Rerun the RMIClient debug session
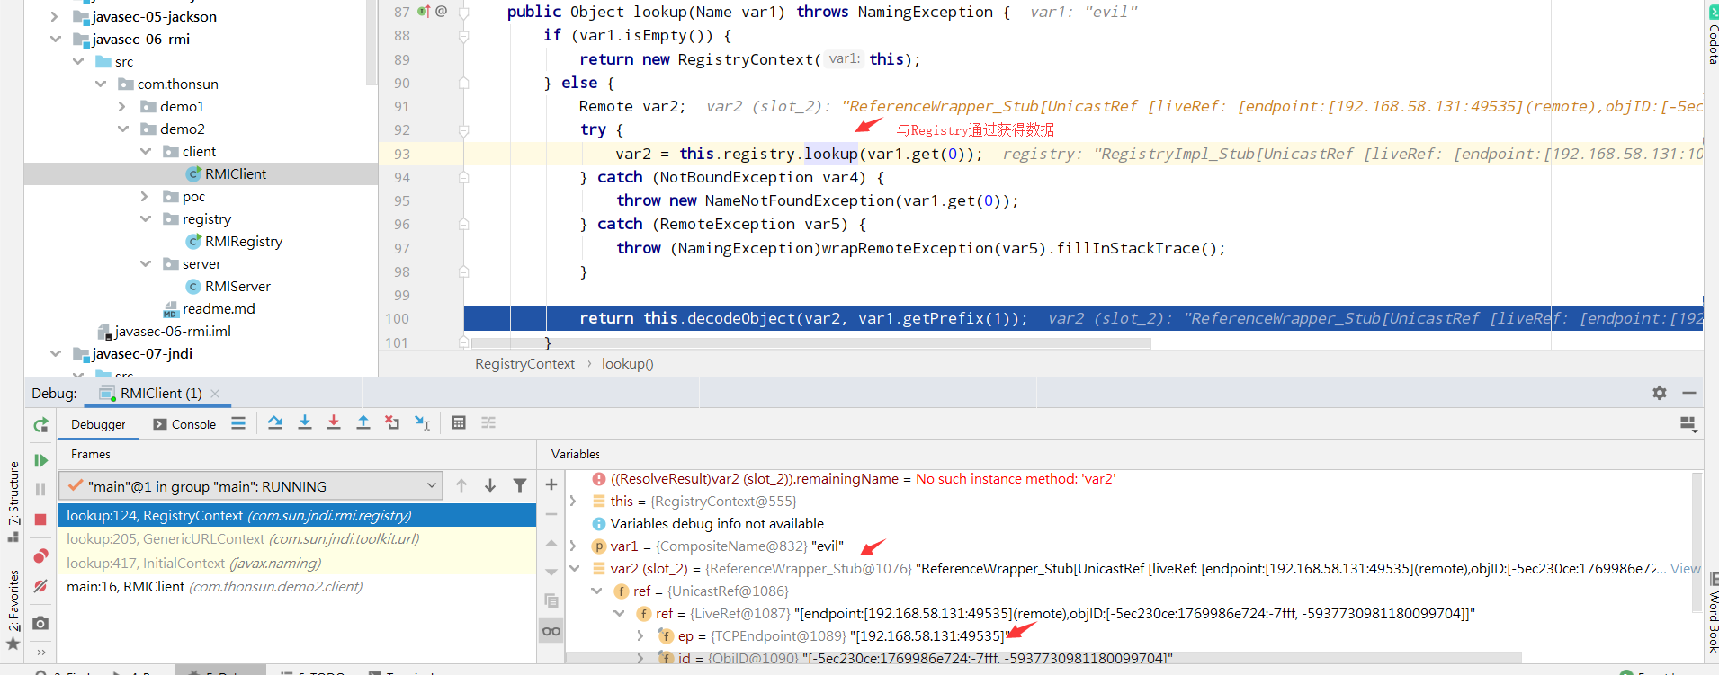 tap(40, 425)
